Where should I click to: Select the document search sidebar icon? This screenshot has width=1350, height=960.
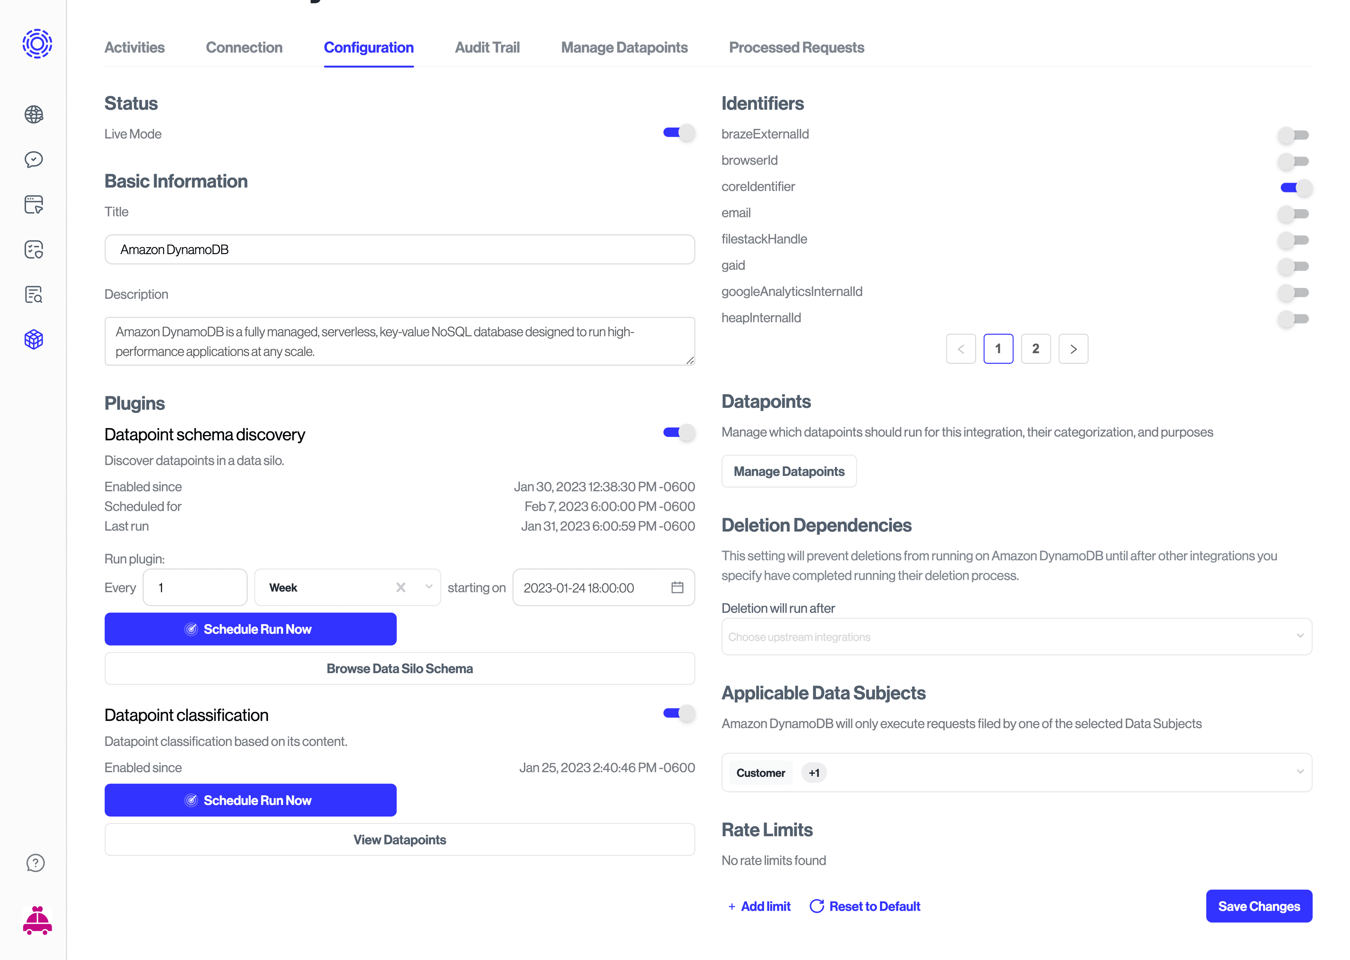[34, 294]
